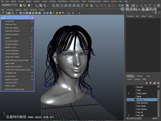Choose Make Collide

pos(10,63)
